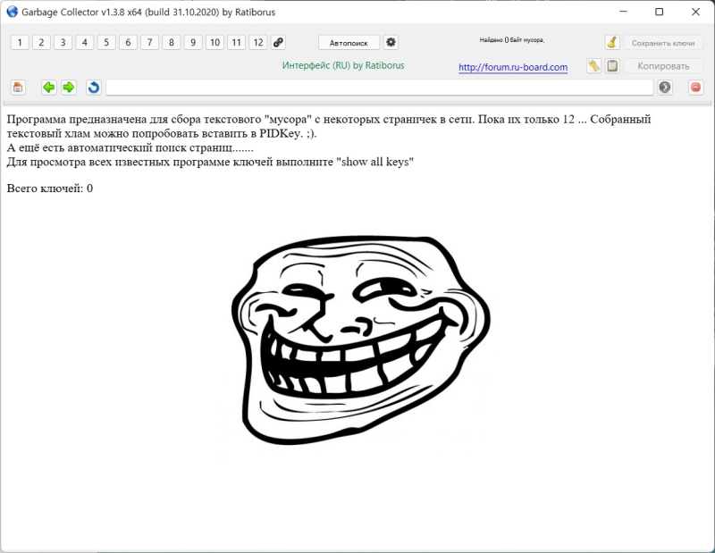Open page number 4 button

coord(85,42)
